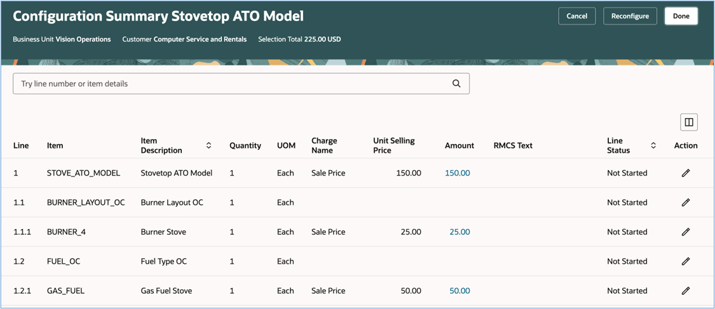Sort by Item Description column arrows
This screenshot has width=715, height=309.
click(208, 146)
